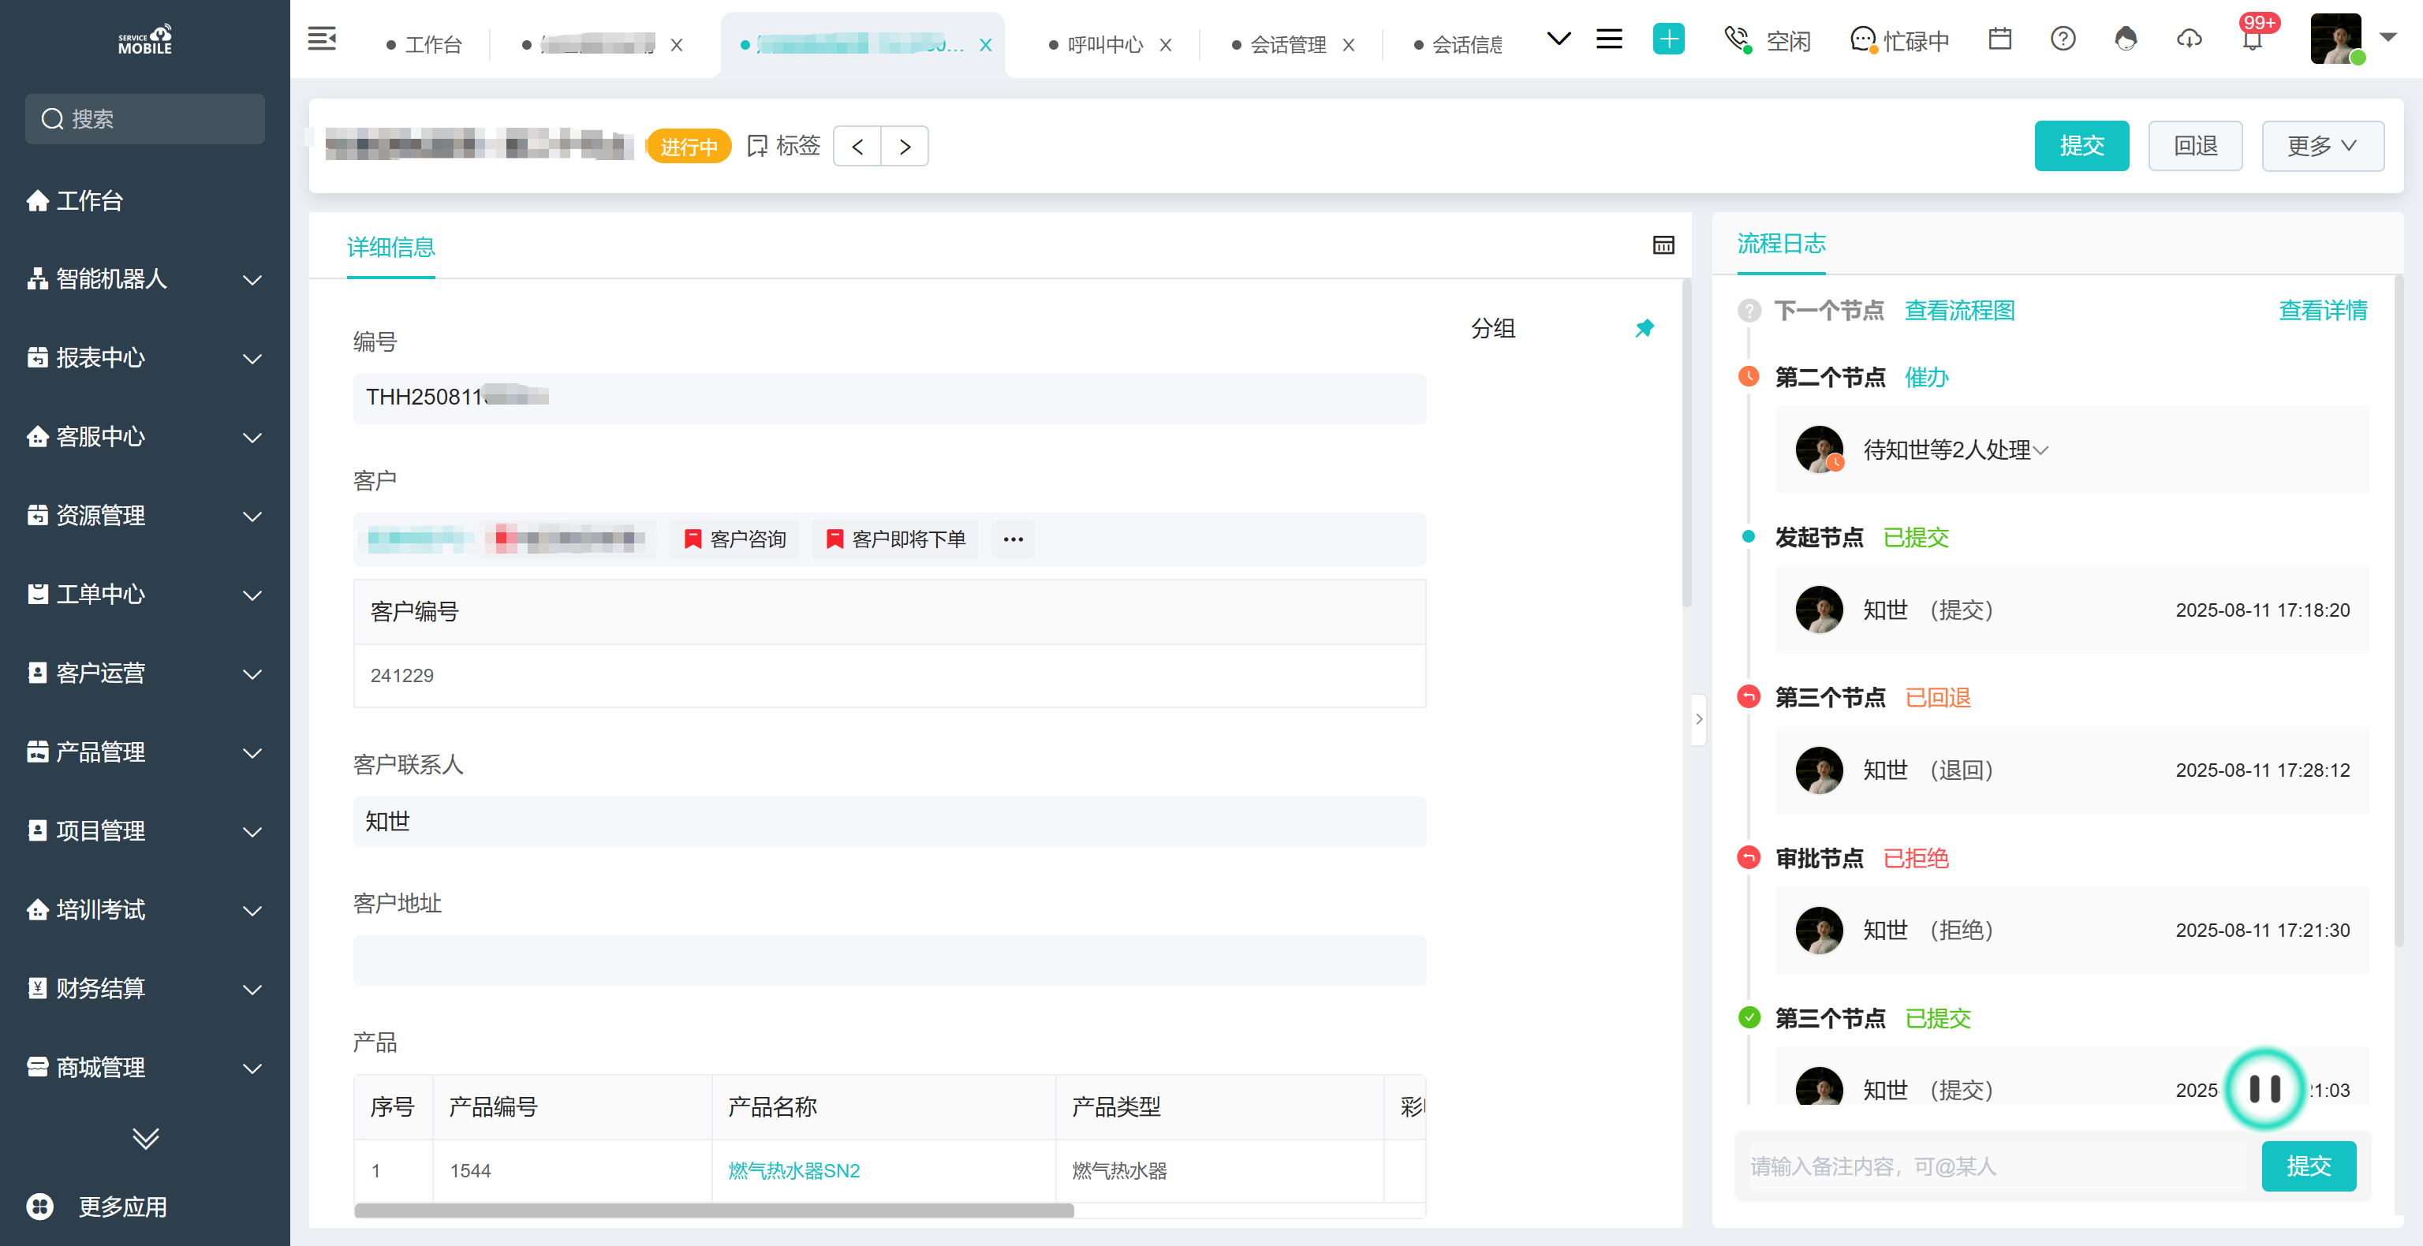Open the chat busy status icon
The image size is (2423, 1246).
(x=1863, y=39)
